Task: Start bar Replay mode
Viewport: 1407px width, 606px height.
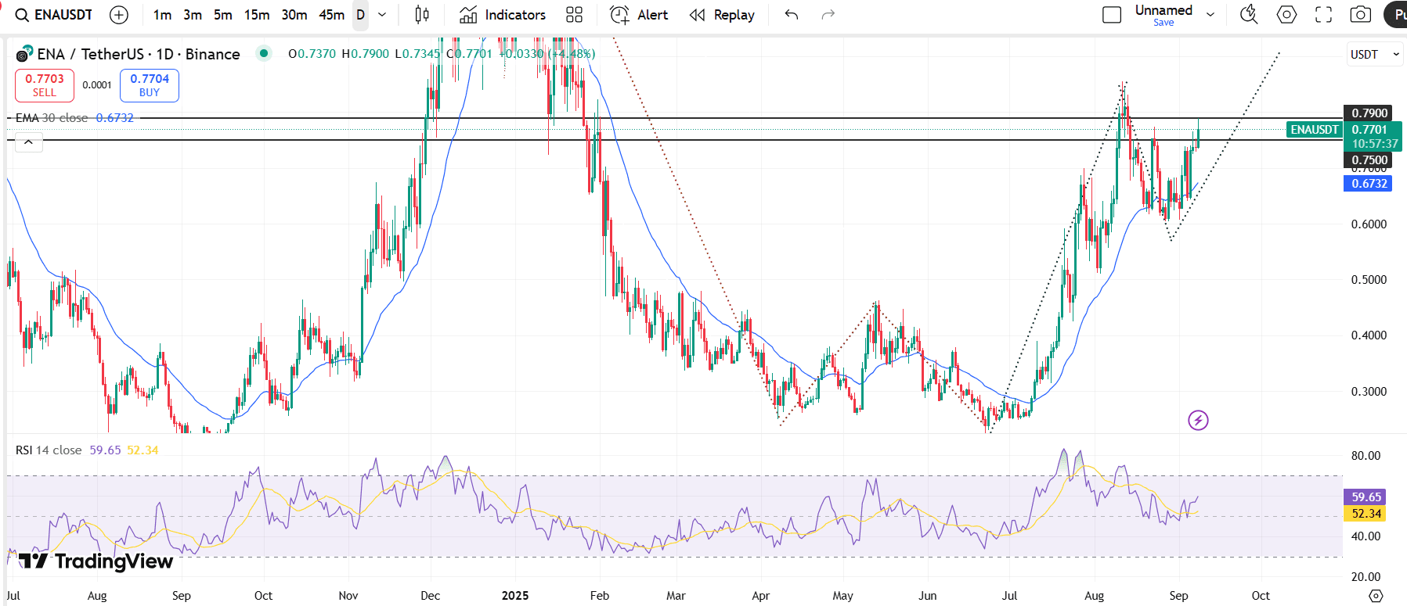Action: click(x=722, y=15)
